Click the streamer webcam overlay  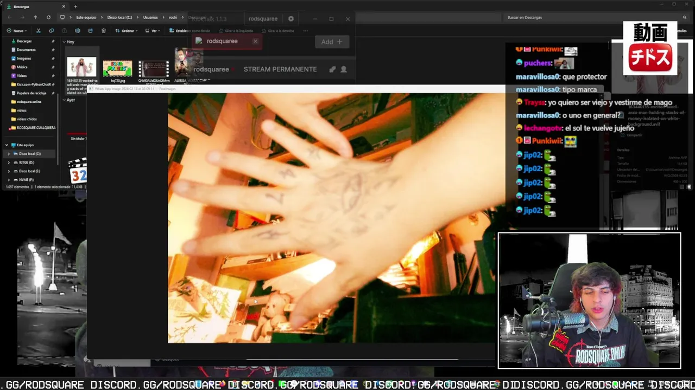point(589,301)
